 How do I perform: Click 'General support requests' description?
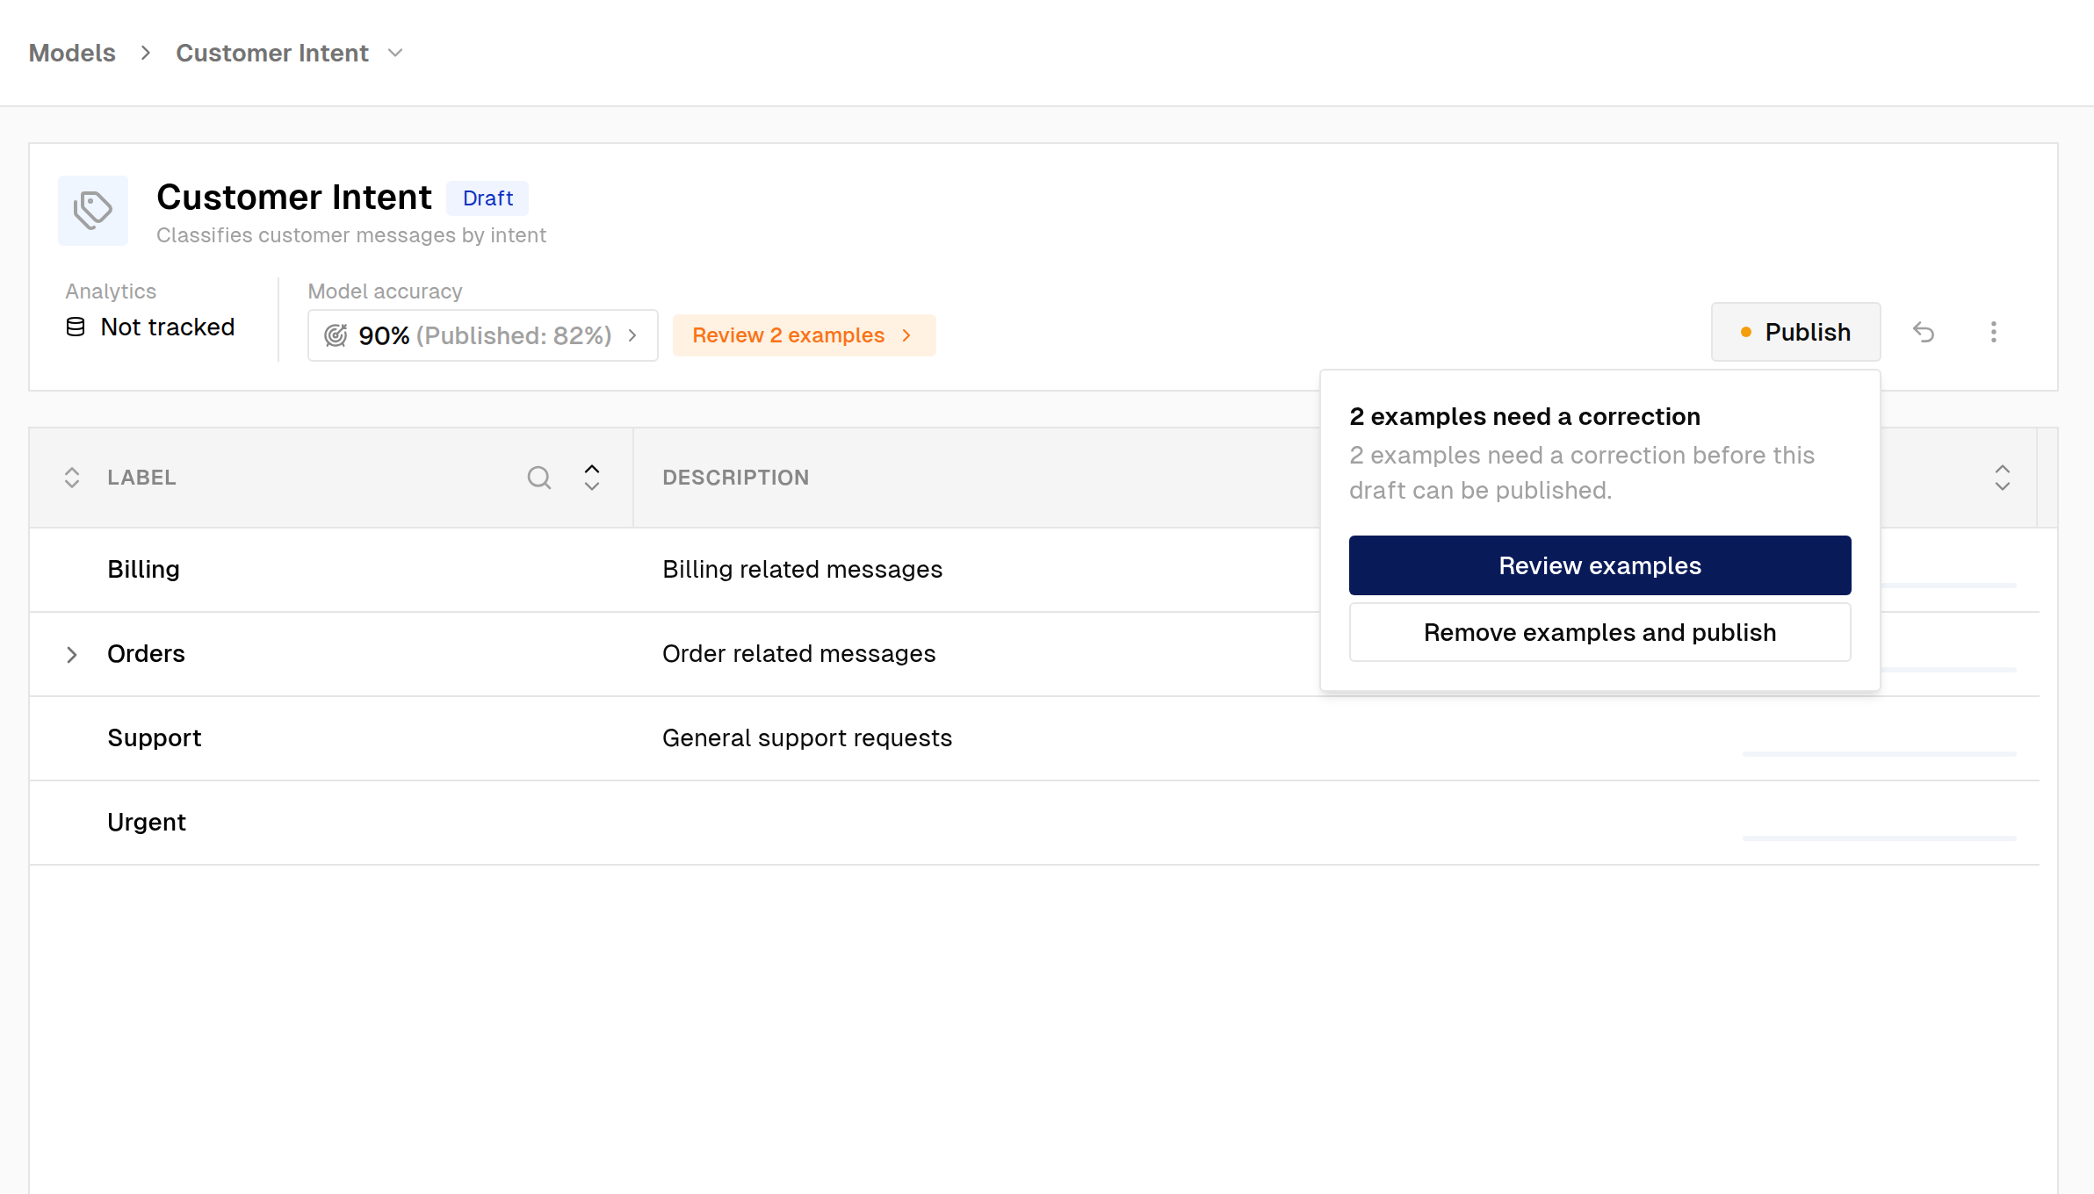click(x=807, y=738)
